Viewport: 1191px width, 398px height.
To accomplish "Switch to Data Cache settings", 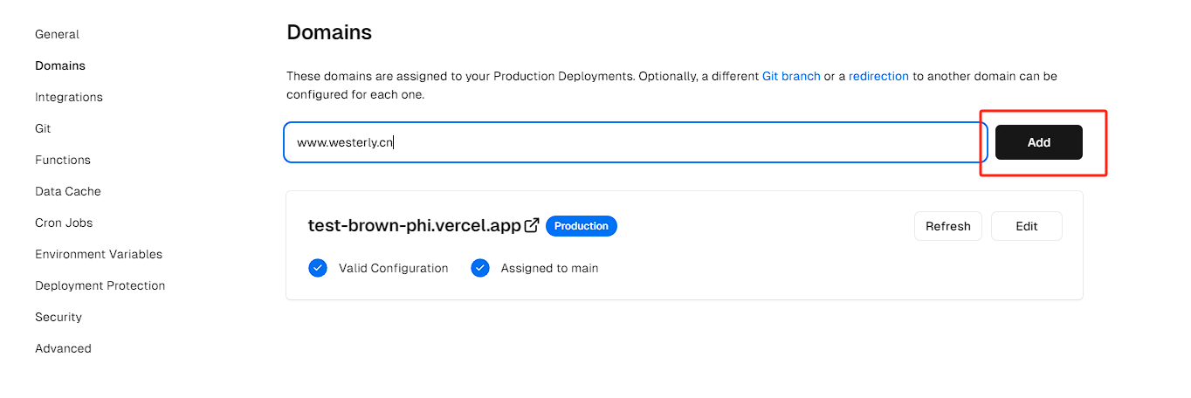I will 68,191.
